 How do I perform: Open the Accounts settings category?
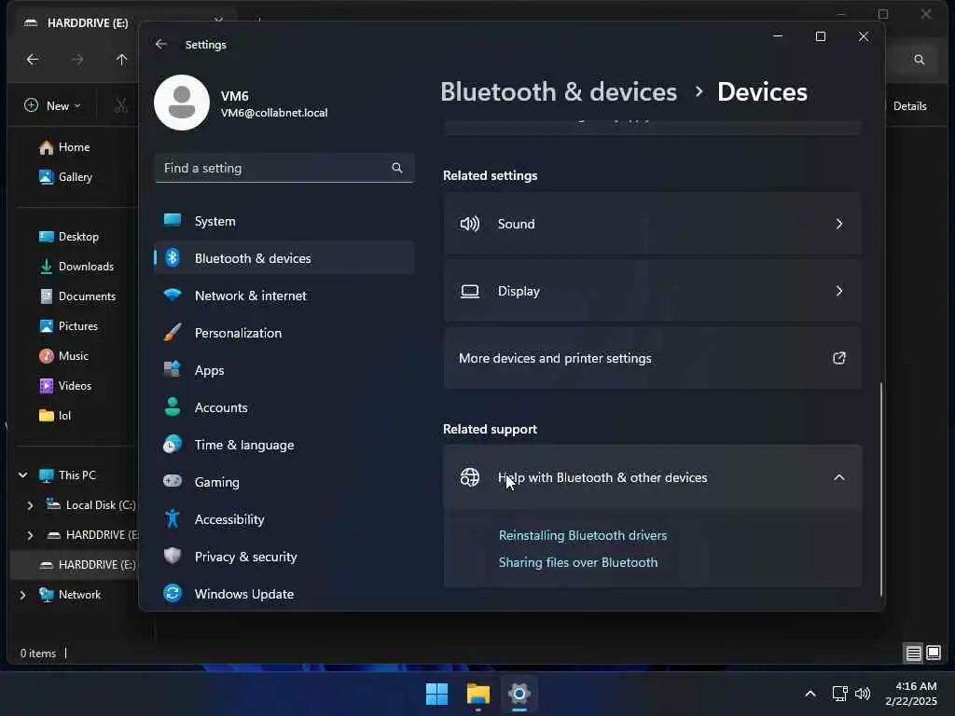click(284, 407)
